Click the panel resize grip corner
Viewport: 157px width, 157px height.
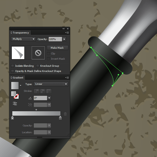pyautogui.click(x=68, y=135)
